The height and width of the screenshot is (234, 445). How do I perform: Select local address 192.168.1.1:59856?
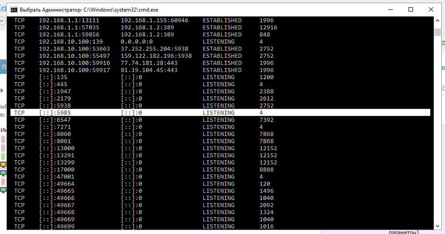point(69,35)
